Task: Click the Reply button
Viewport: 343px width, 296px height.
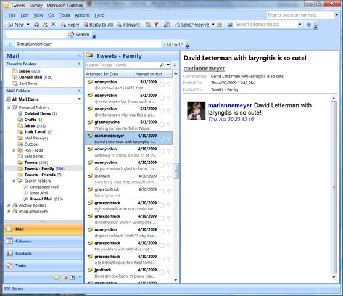Action: click(x=70, y=25)
